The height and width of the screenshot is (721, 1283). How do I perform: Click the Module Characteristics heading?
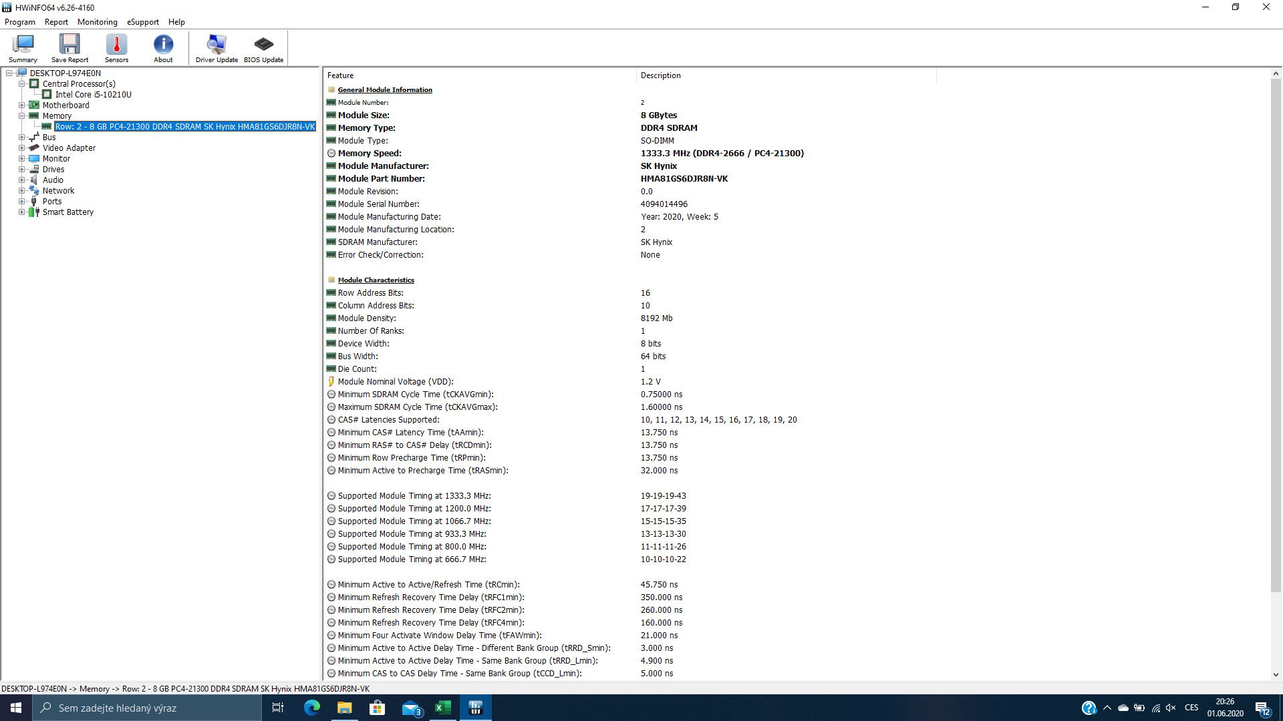click(376, 280)
